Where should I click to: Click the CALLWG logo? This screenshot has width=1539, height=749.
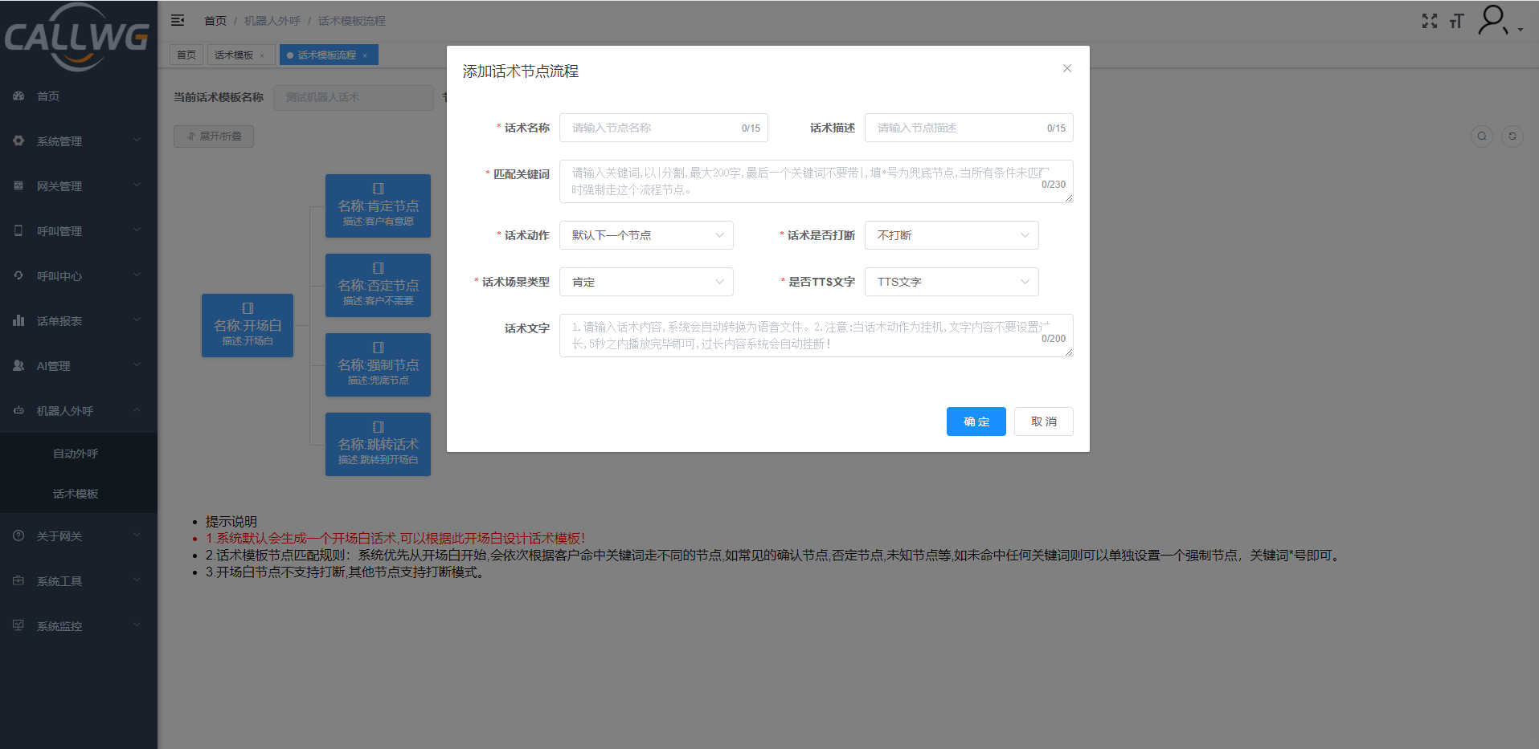click(77, 38)
